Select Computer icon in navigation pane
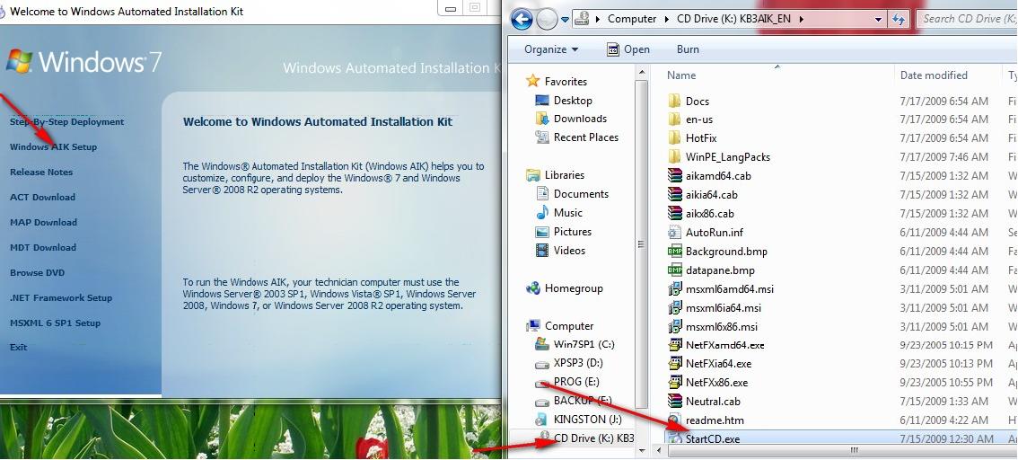The height and width of the screenshot is (460, 1018). (x=533, y=326)
